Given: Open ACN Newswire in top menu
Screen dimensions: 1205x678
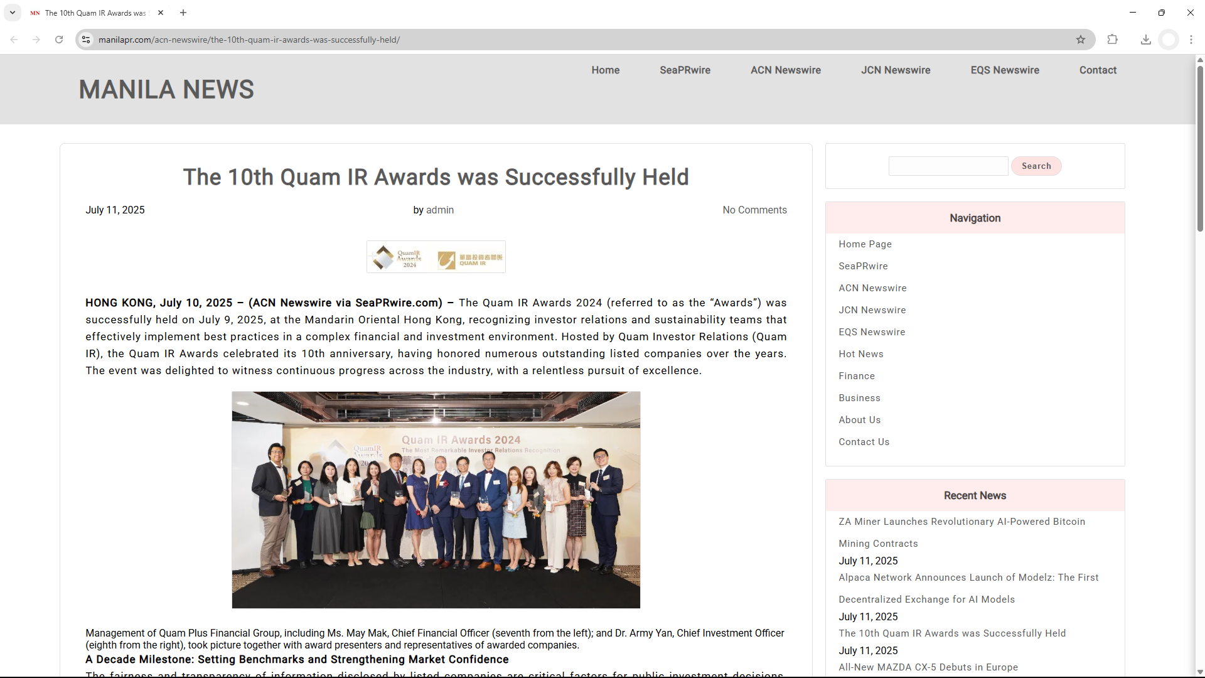Looking at the screenshot, I should 786,70.
